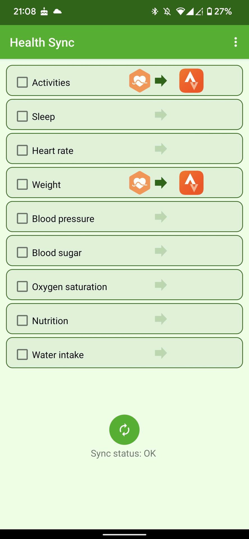Tap the source health icon in Weight row
The height and width of the screenshot is (539, 249).
[x=140, y=183]
